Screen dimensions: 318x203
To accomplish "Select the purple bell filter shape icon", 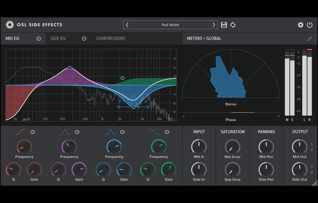I will click(65, 132).
